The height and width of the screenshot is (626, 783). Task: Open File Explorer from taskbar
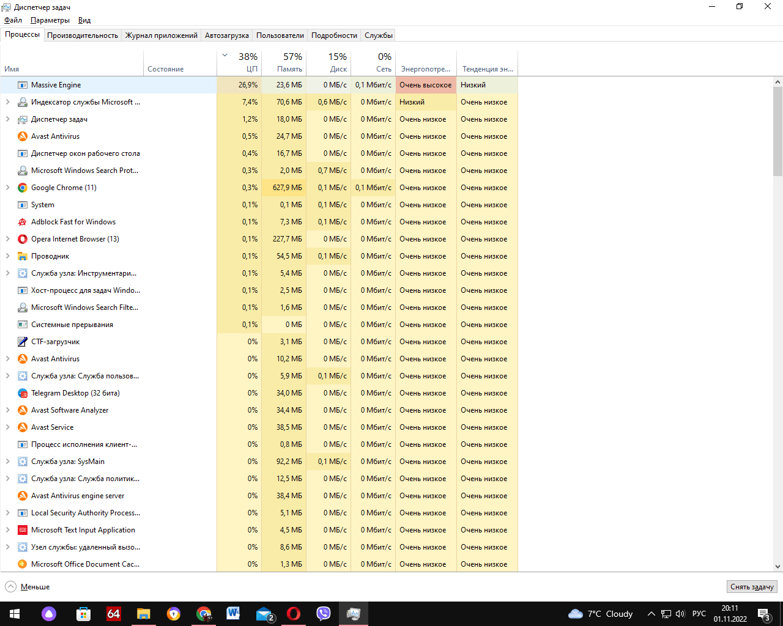point(144,614)
